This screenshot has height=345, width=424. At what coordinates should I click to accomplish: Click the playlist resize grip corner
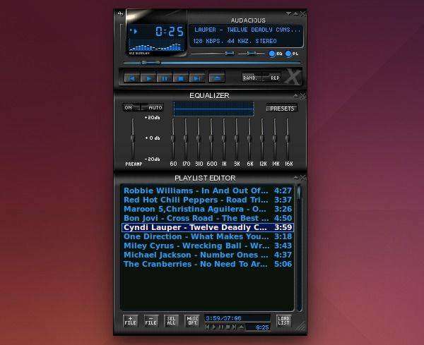(x=300, y=327)
